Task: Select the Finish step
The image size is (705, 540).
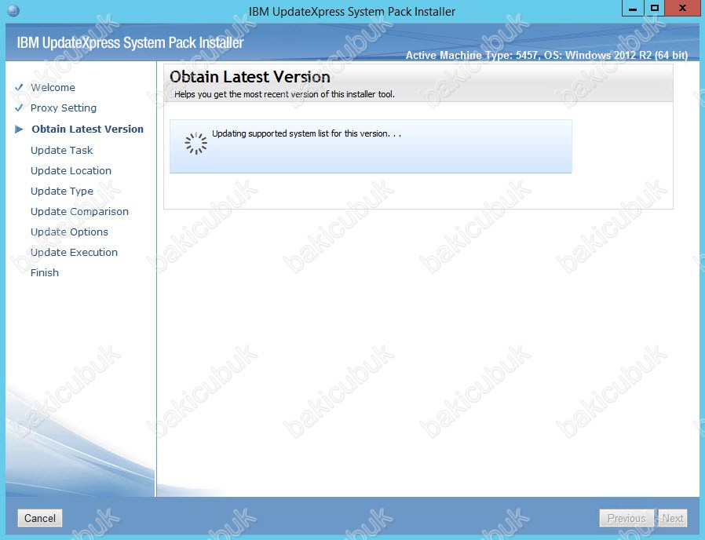Action: (45, 272)
